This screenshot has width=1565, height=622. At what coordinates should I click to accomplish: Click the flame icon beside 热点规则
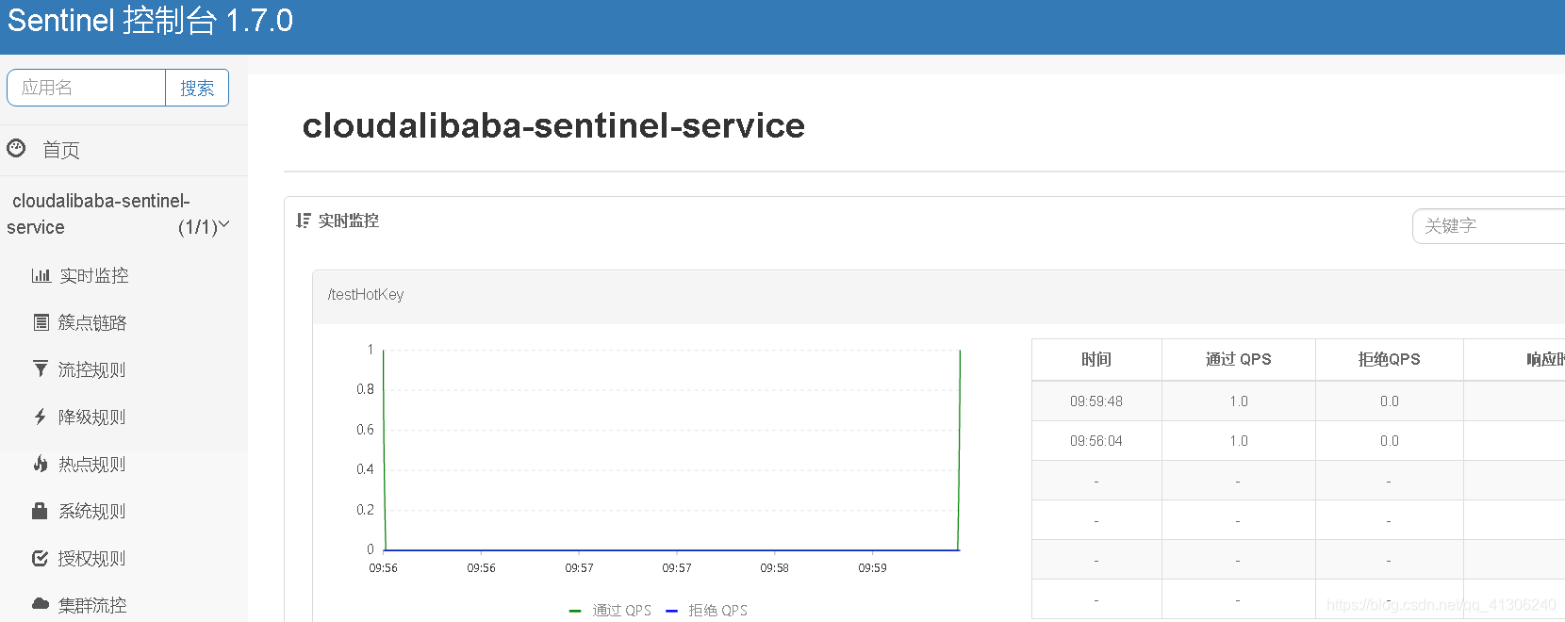point(41,464)
